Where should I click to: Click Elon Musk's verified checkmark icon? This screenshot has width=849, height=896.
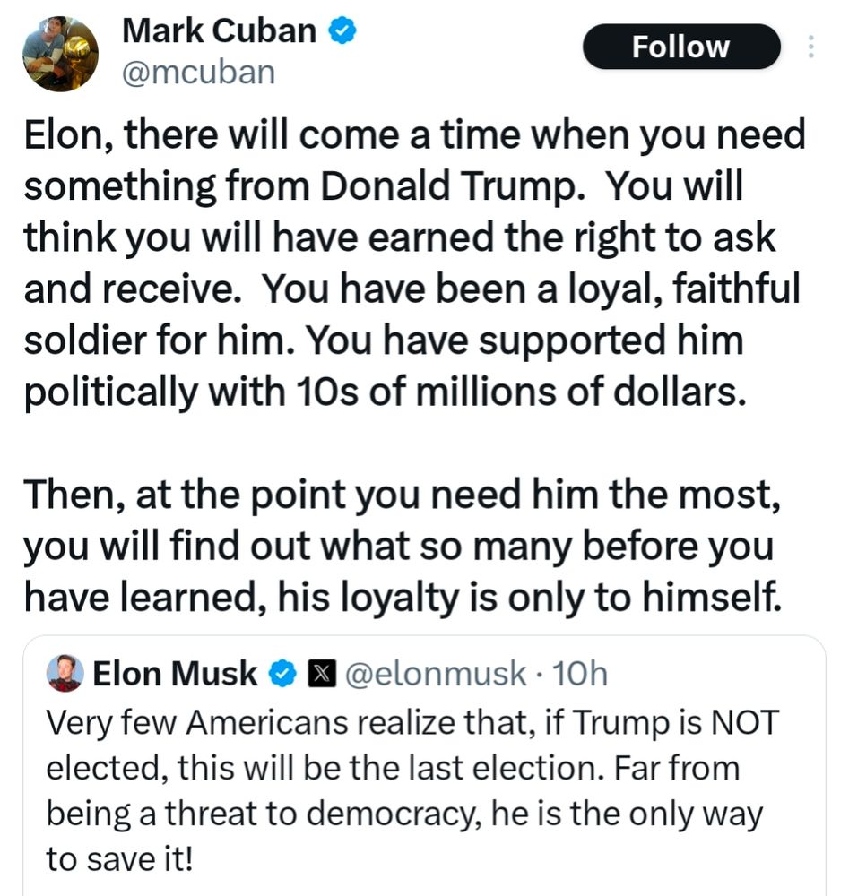[283, 673]
